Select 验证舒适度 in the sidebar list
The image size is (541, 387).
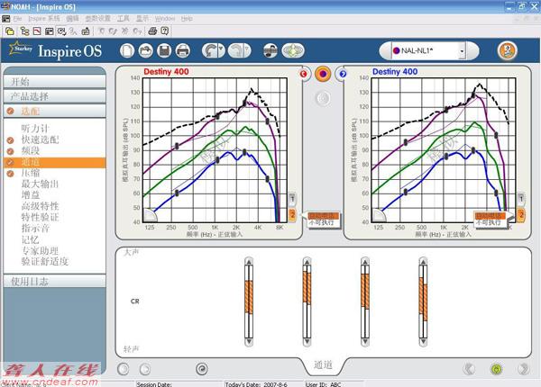click(x=45, y=261)
